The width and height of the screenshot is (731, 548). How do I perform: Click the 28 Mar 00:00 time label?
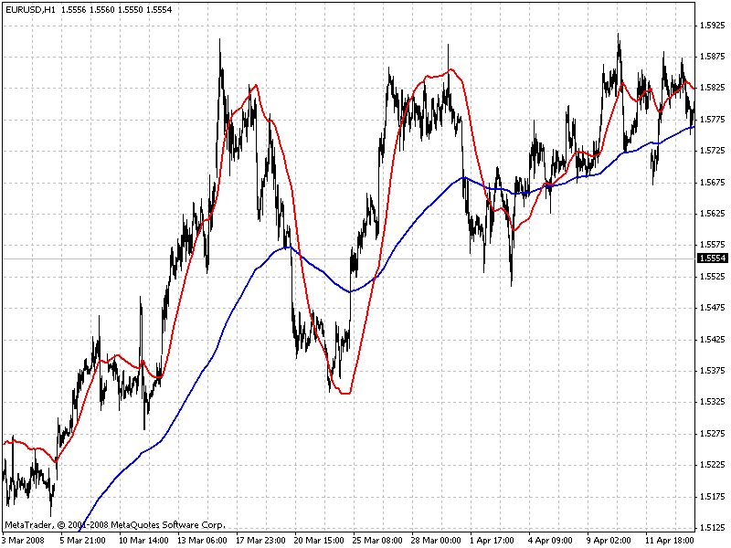point(437,541)
